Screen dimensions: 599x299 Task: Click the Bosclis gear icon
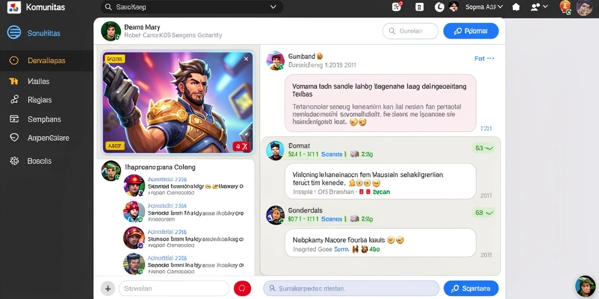click(14, 161)
